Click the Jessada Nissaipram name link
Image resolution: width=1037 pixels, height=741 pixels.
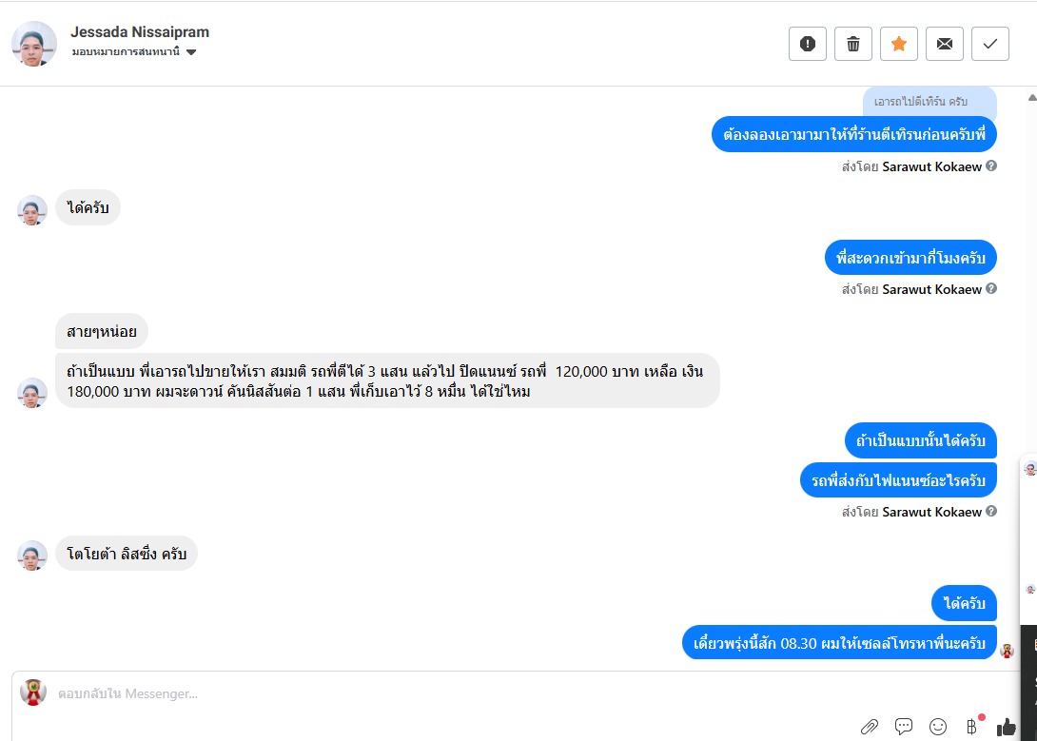point(140,31)
